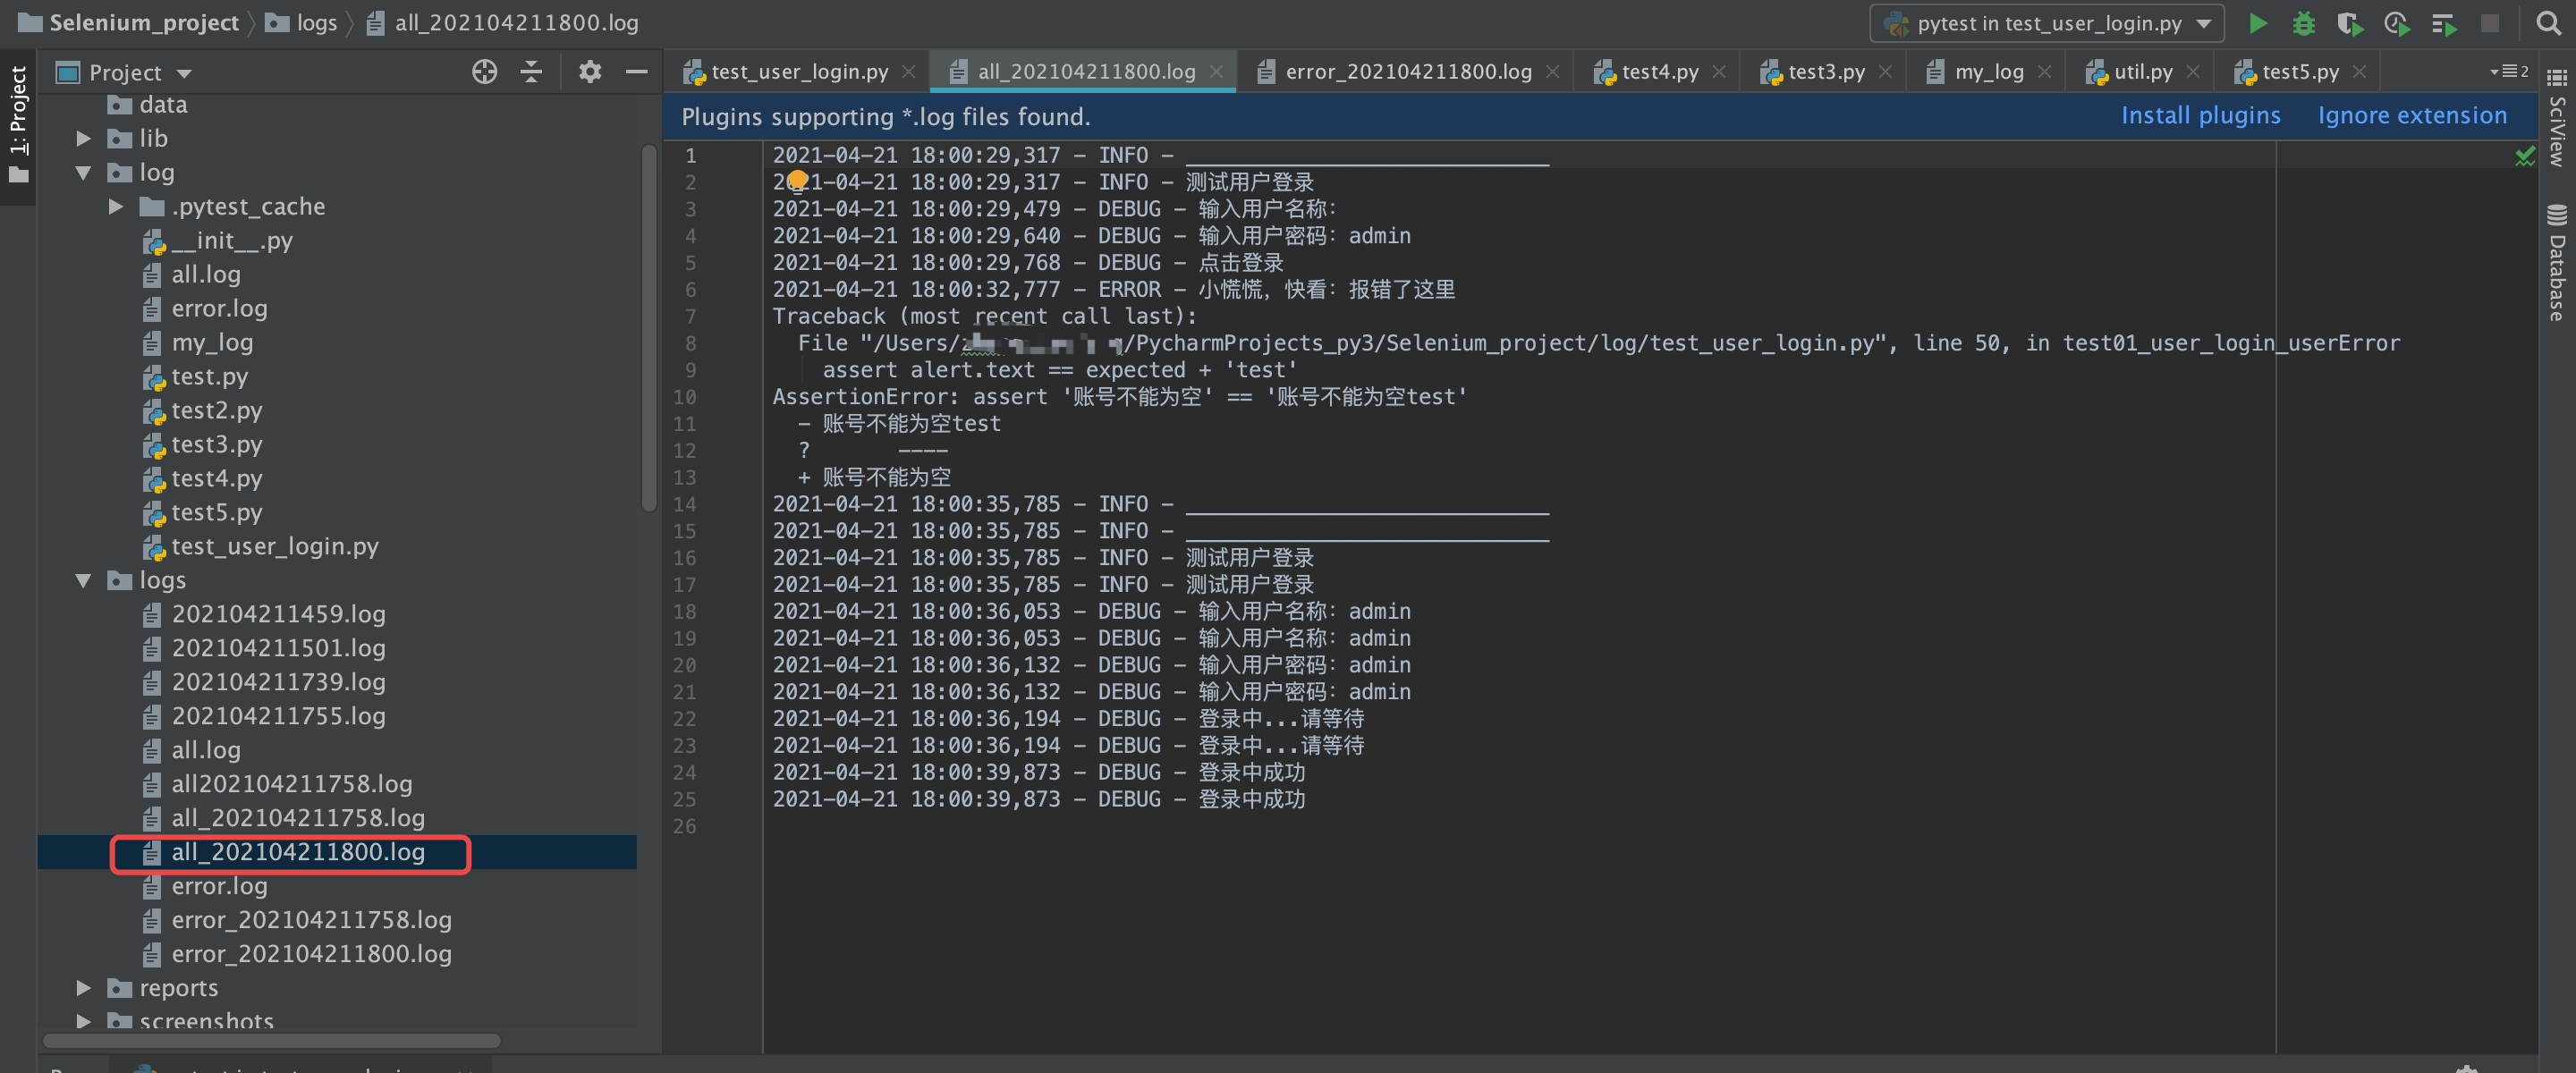The width and height of the screenshot is (2576, 1073).
Task: Launch the Profiler run icon
Action: coord(2397,23)
